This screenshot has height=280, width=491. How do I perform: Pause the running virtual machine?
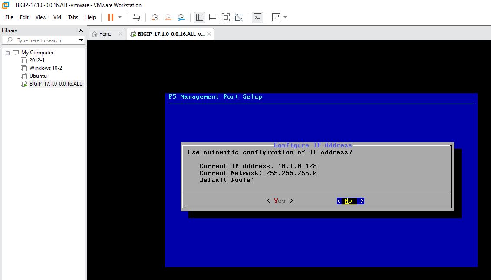click(110, 17)
